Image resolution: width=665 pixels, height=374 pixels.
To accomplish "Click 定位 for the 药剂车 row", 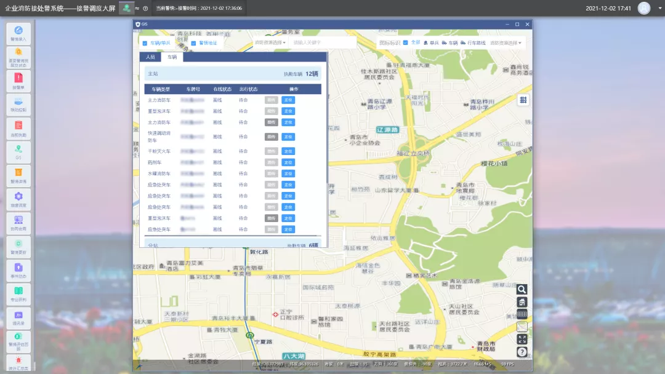I will (288, 162).
